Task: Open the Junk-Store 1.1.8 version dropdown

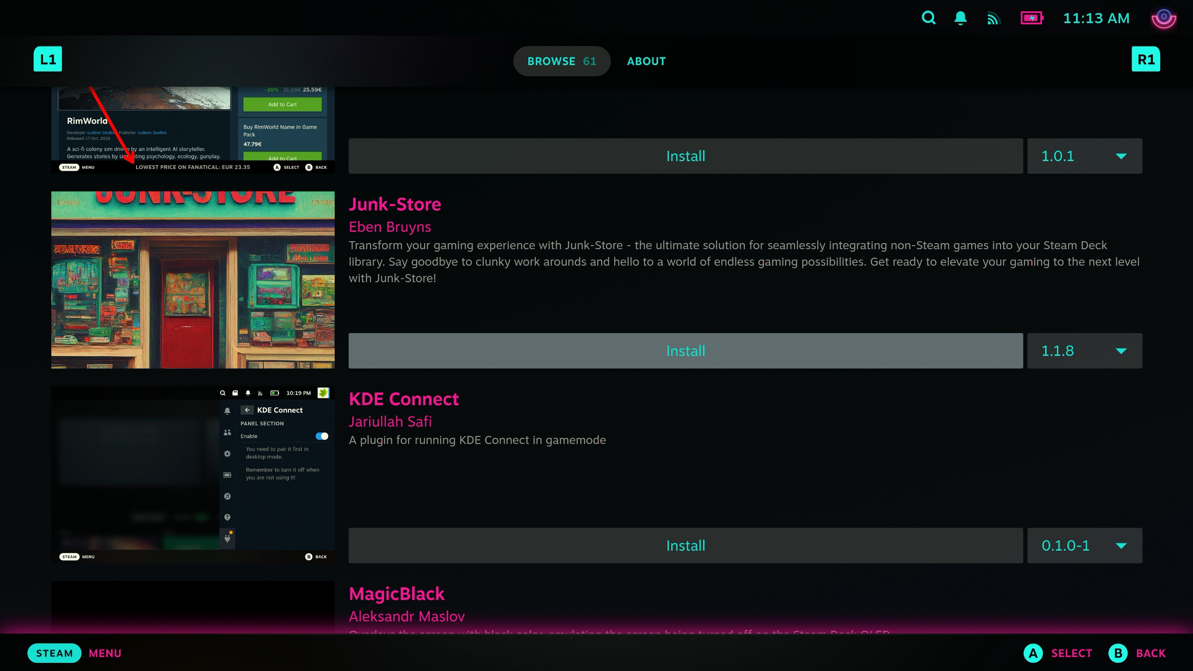Action: point(1084,351)
